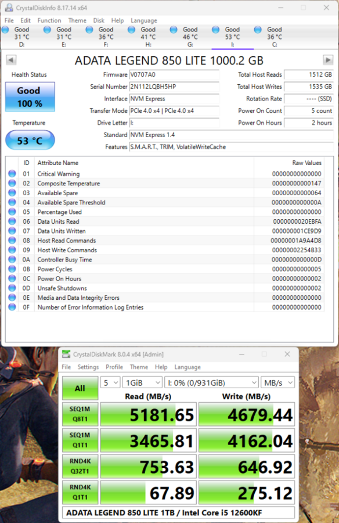Click the Firmware field V0707A0
339x523 pixels.
point(174,75)
